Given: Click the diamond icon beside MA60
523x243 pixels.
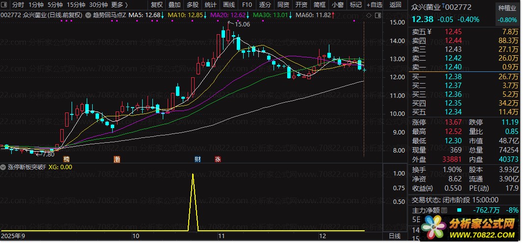Looking at the screenshot, I should (x=369, y=15).
